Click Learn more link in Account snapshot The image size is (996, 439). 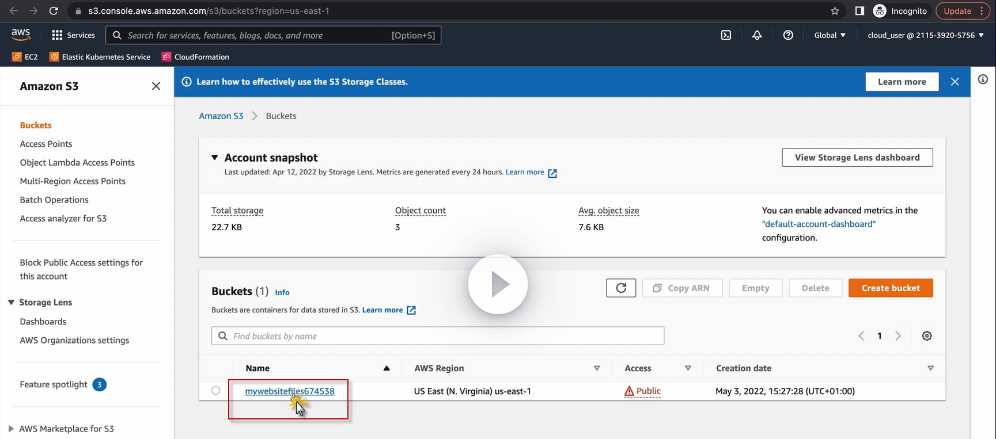[x=531, y=173]
